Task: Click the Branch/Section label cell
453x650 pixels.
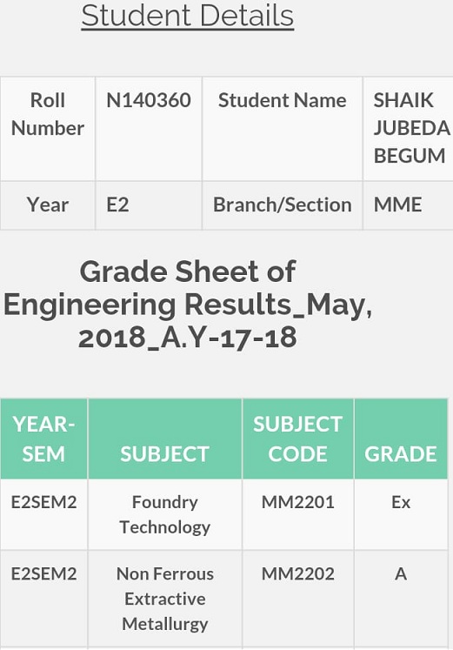Action: click(x=283, y=205)
